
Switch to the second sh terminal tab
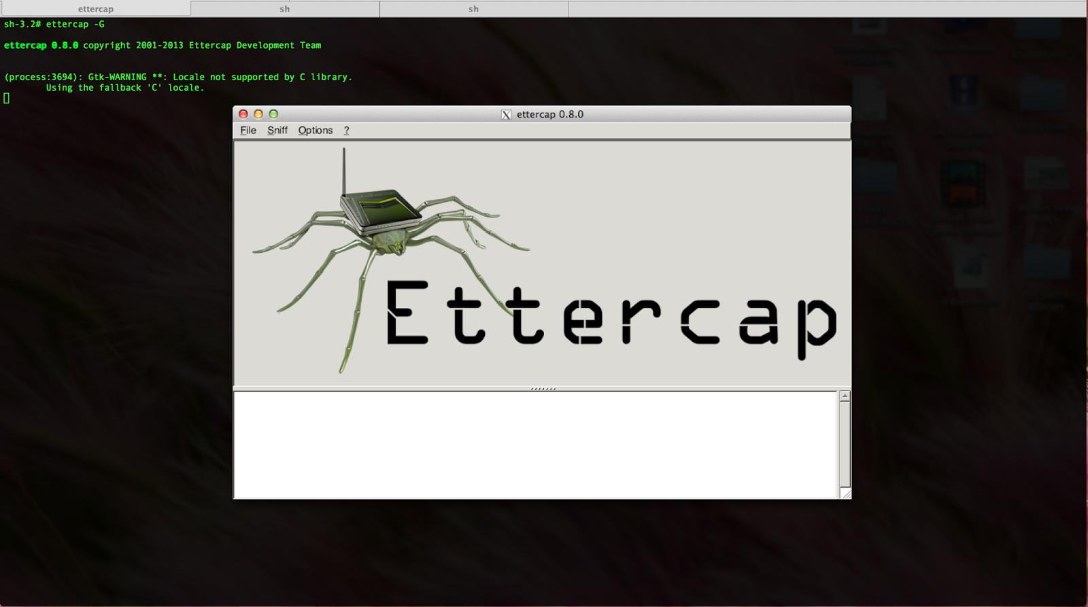[x=285, y=9]
